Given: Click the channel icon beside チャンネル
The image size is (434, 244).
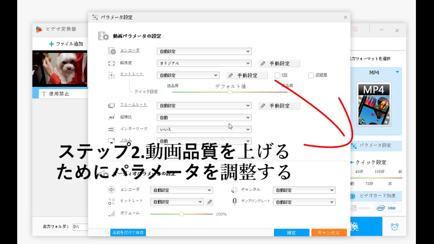Looking at the screenshot, I should 234,190.
